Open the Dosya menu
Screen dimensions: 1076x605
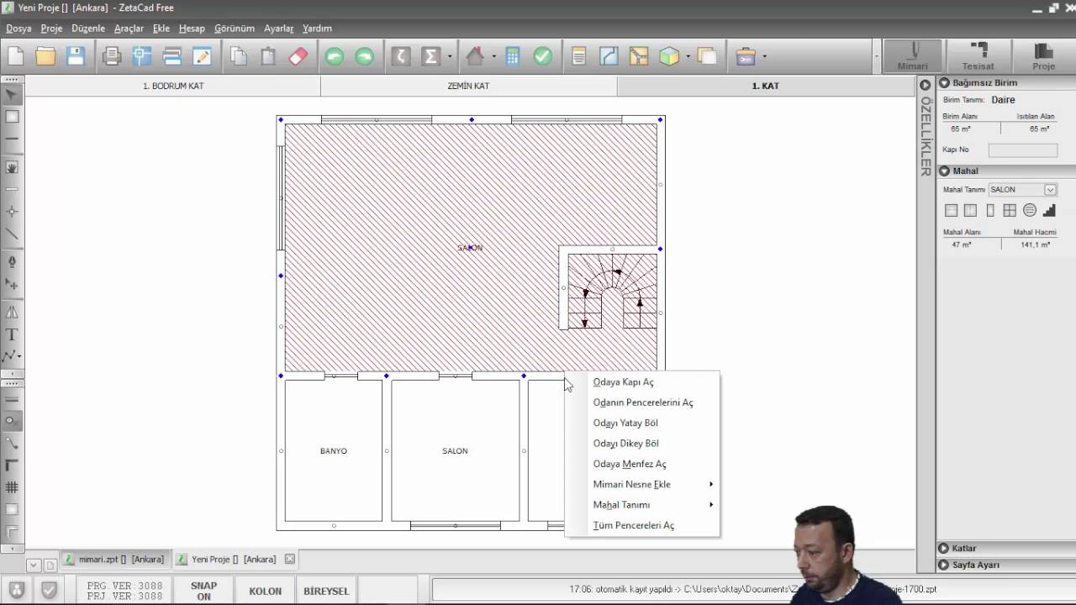[18, 29]
